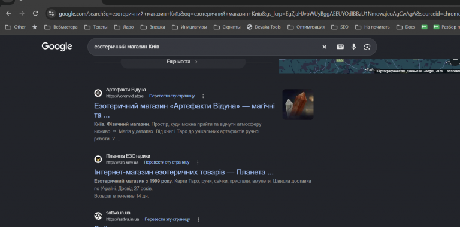The width and height of the screenshot is (460, 227).
Task: Open the Other bookmarks folder
Action: pyautogui.click(x=16, y=27)
